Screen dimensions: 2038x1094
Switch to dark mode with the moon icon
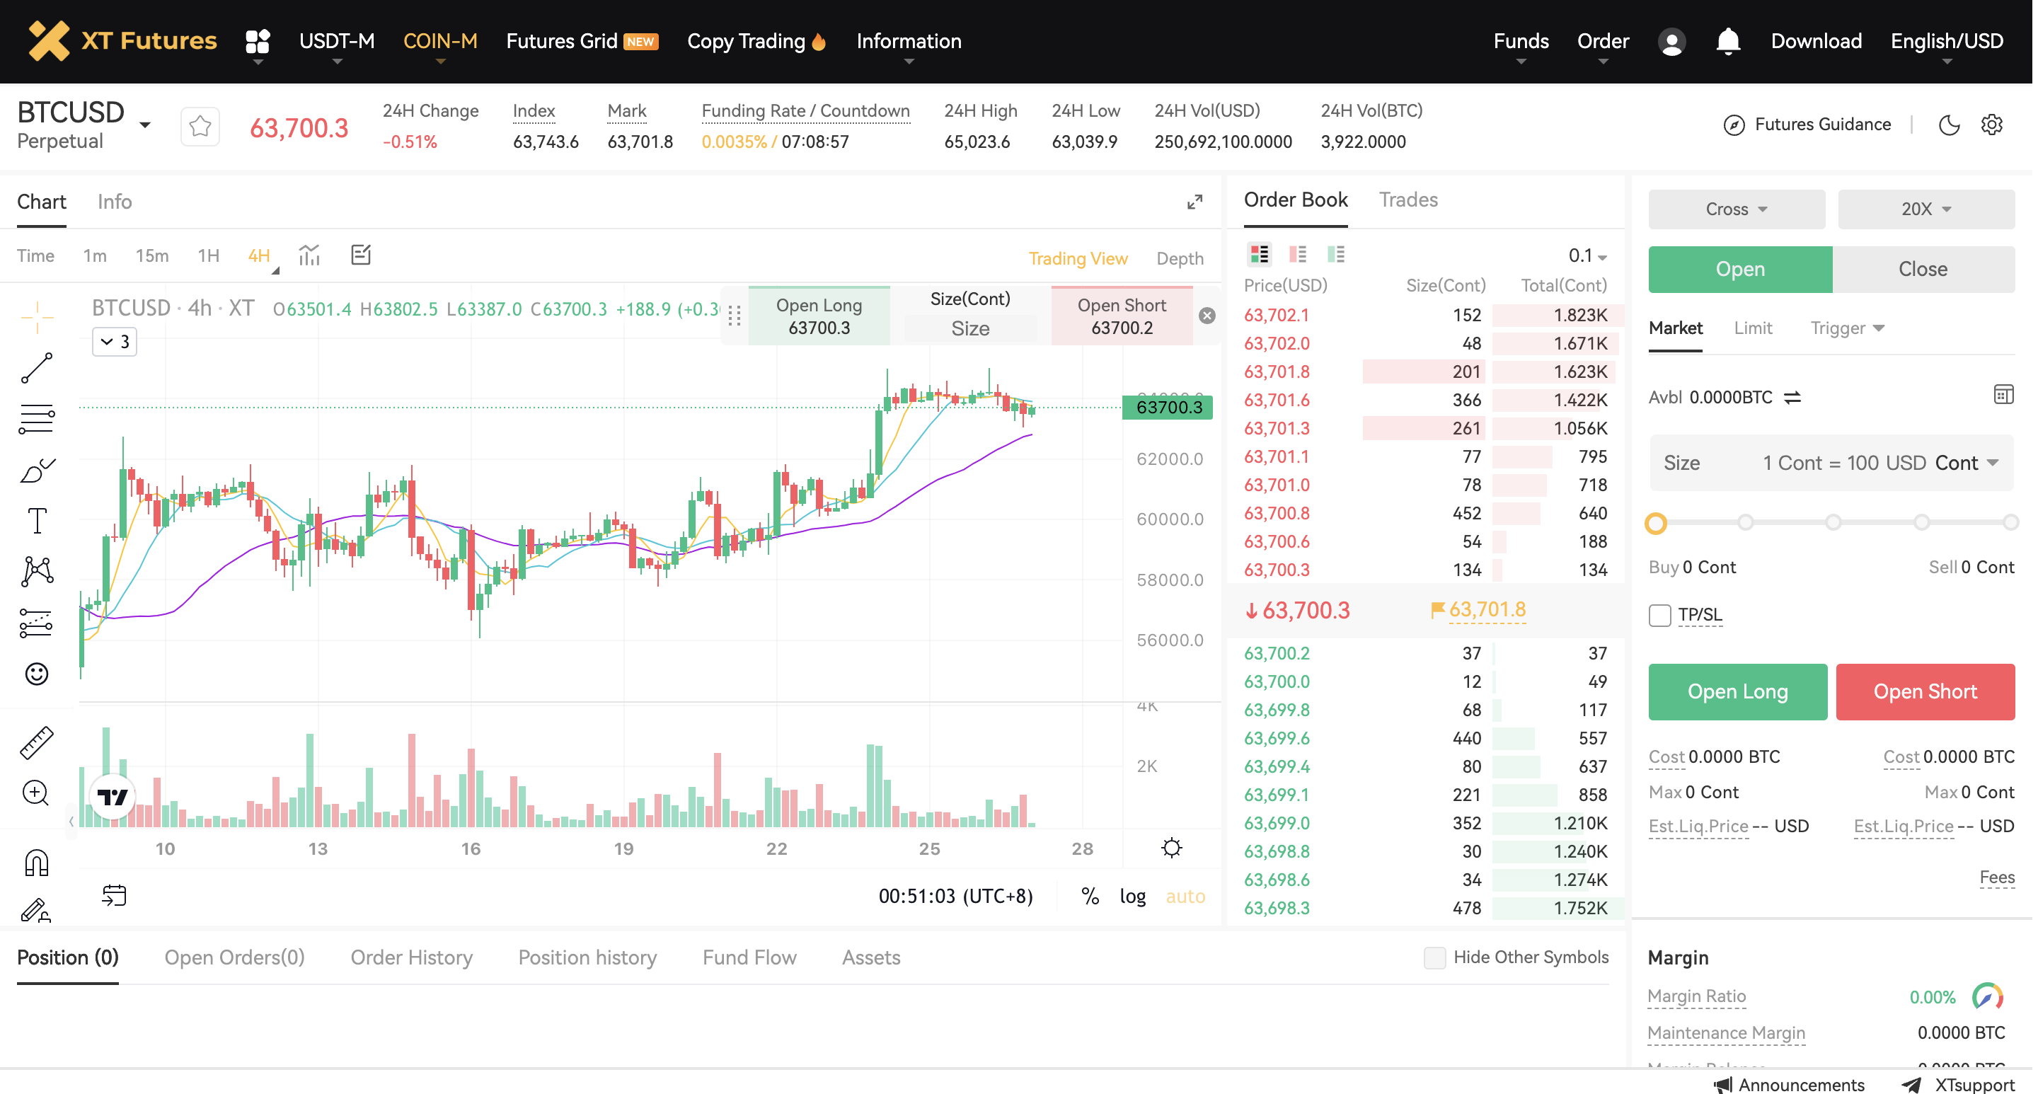(1950, 125)
